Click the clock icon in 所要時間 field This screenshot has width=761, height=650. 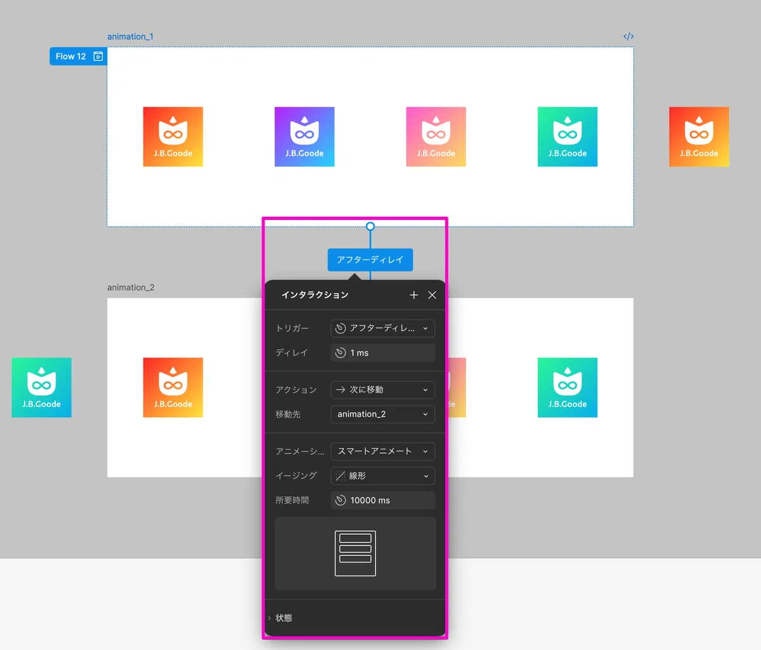(341, 500)
